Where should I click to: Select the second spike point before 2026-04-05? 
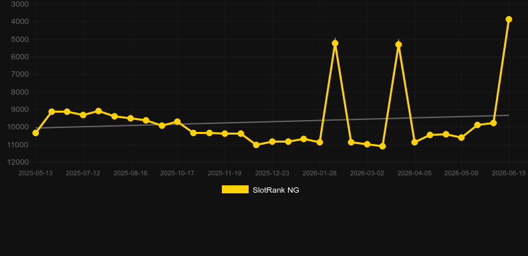point(399,45)
